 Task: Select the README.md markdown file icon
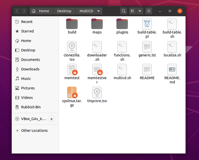pyautogui.click(x=172, y=69)
